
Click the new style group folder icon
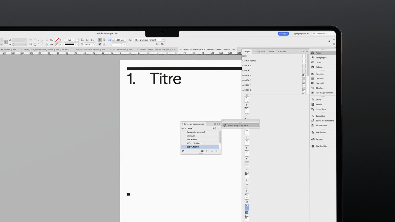202,151
